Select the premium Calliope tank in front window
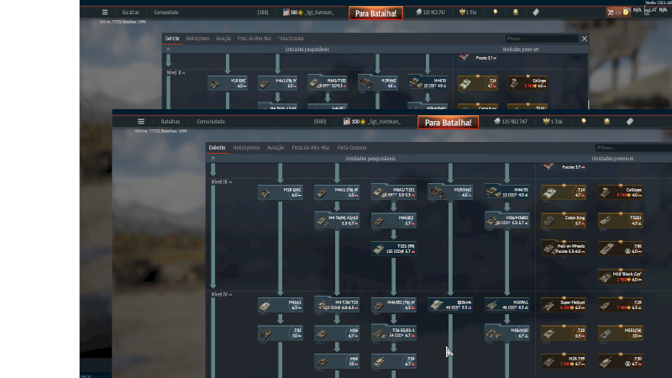This screenshot has width=672, height=378. pos(621,192)
